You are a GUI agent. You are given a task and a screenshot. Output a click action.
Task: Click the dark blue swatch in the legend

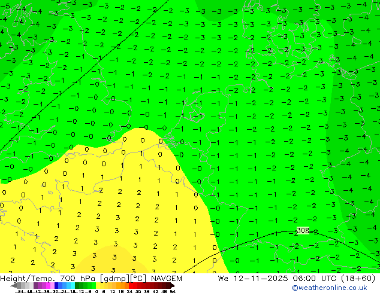(56, 285)
